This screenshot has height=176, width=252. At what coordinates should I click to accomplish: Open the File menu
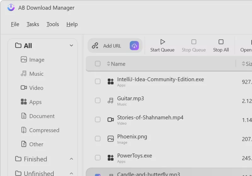point(15,24)
